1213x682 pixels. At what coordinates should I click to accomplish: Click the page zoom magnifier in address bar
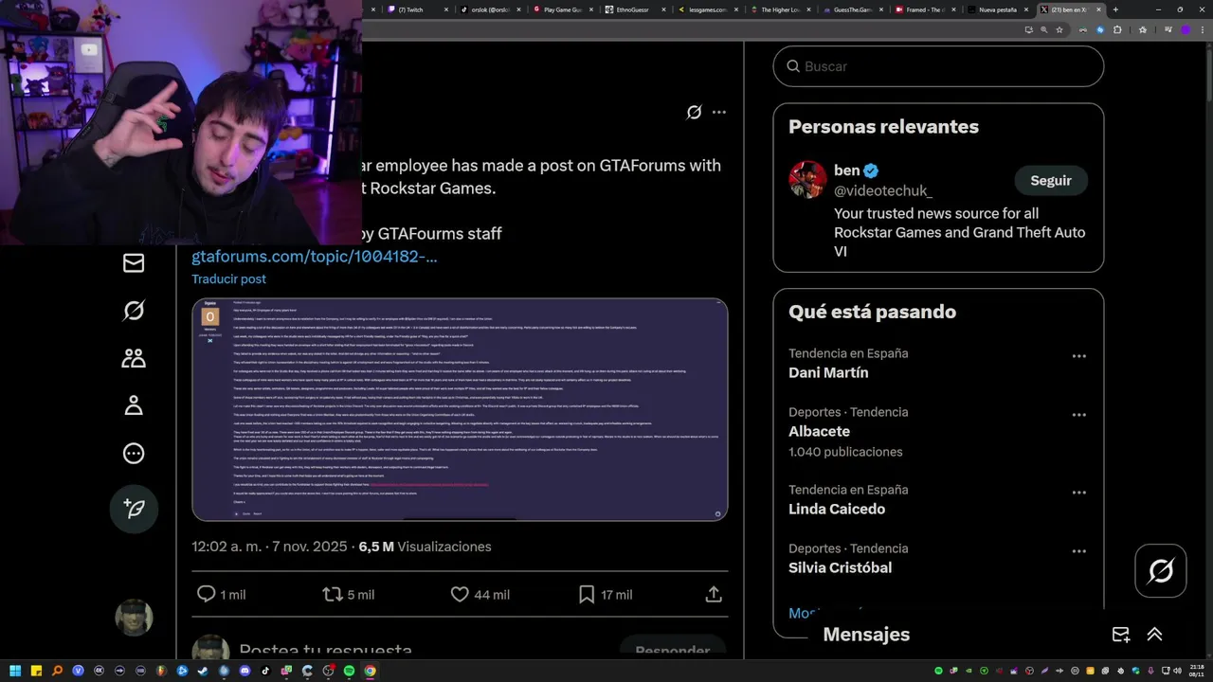tap(1043, 29)
